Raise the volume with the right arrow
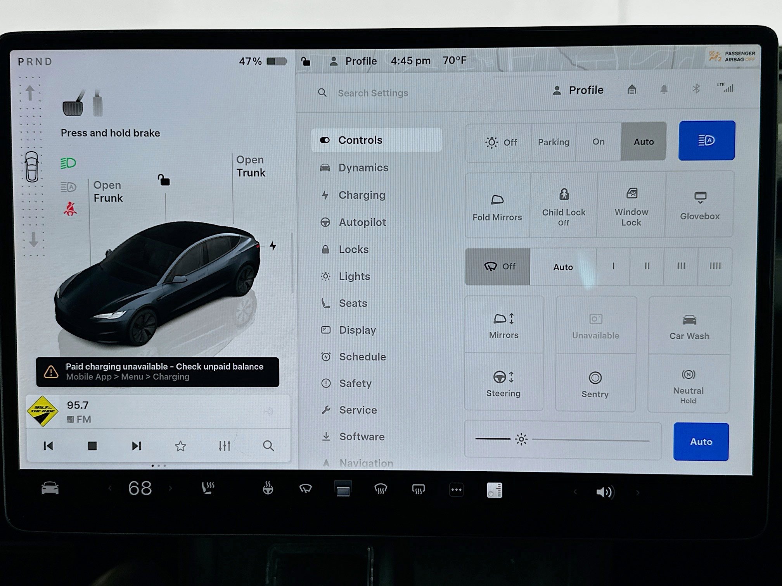 [638, 491]
